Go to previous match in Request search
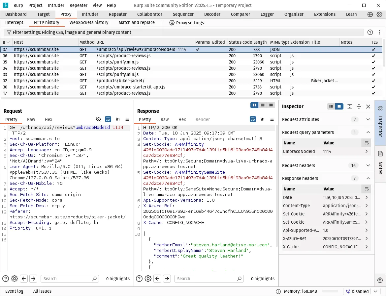The width and height of the screenshot is (386, 296). tap(24, 279)
